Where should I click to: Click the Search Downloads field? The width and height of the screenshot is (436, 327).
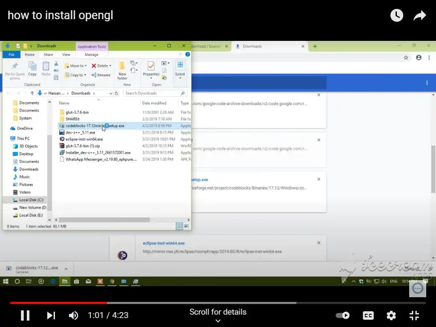(155, 93)
